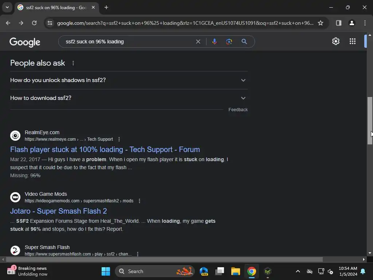Open the 10:54 AM clock calendar

[348, 271]
